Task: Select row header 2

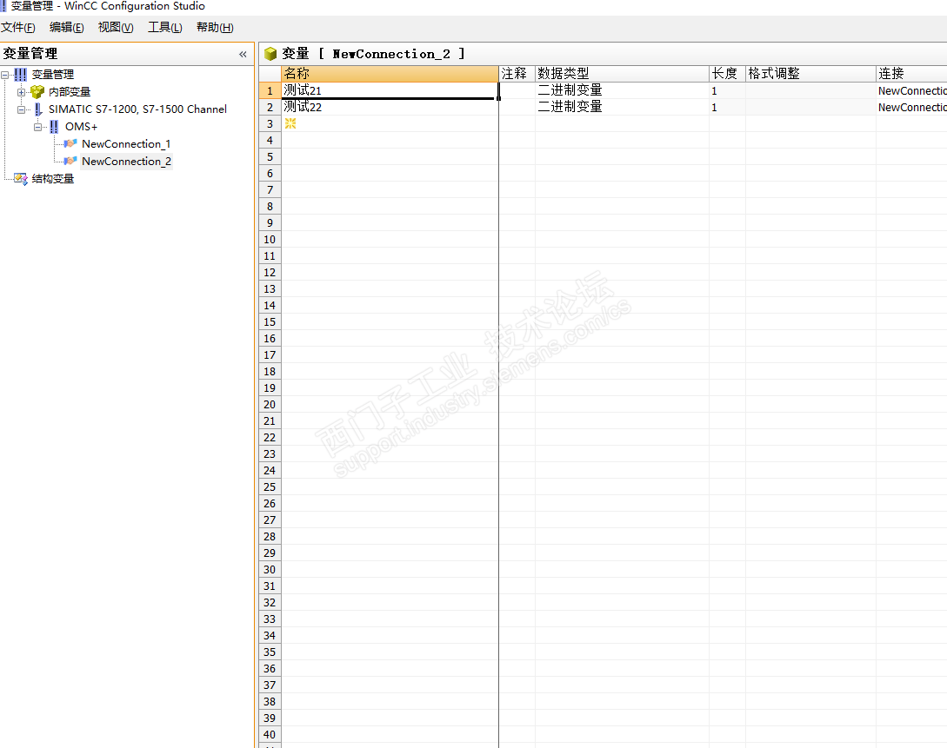Action: pyautogui.click(x=270, y=108)
